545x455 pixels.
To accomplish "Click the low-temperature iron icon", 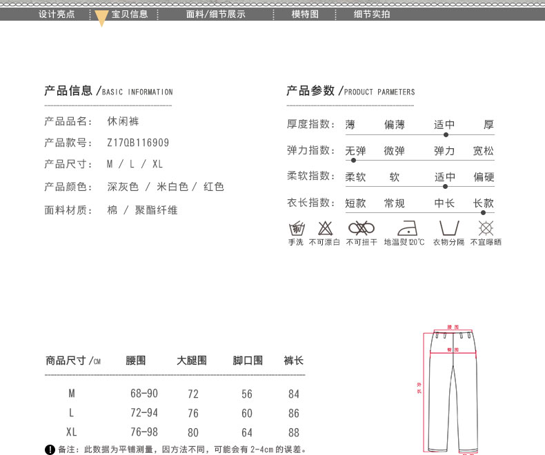I will 404,228.
